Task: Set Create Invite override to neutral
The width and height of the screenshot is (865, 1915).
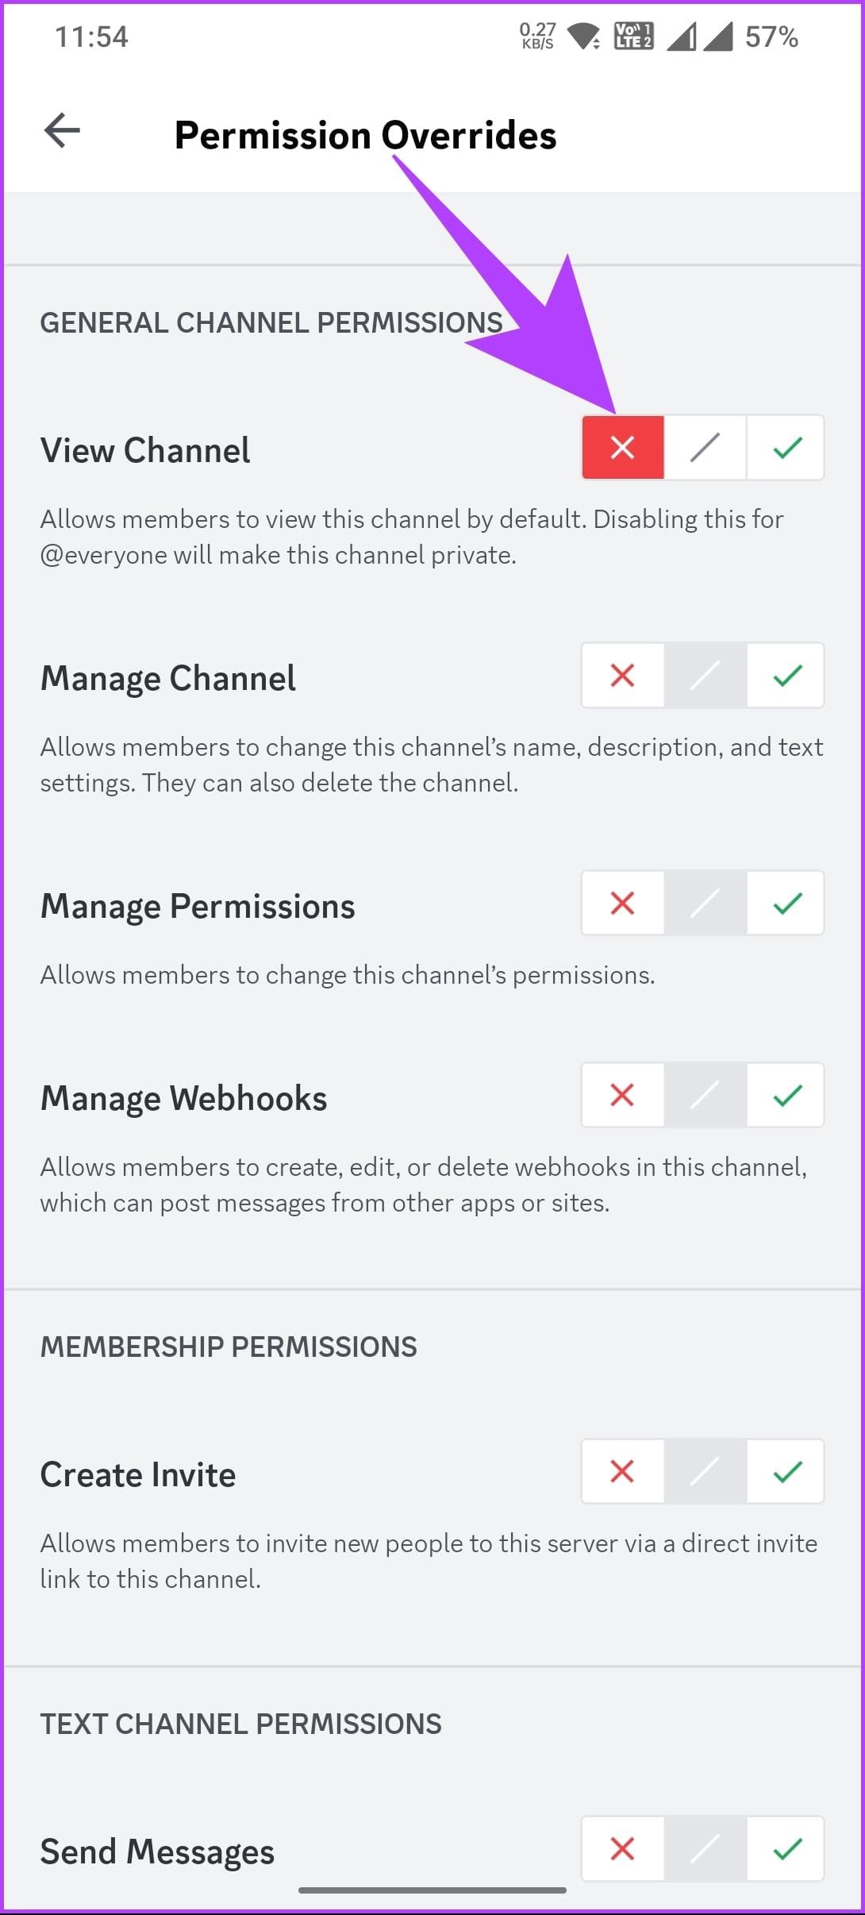Action: click(x=703, y=1471)
